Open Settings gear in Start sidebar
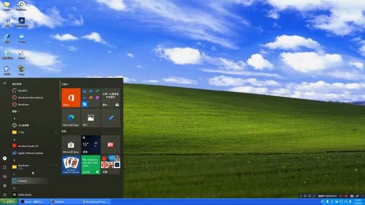The height and width of the screenshot is (205, 365). (5, 186)
